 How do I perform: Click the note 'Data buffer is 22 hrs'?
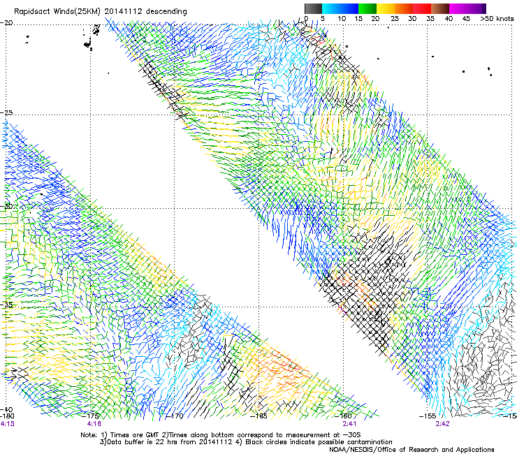coord(138,442)
